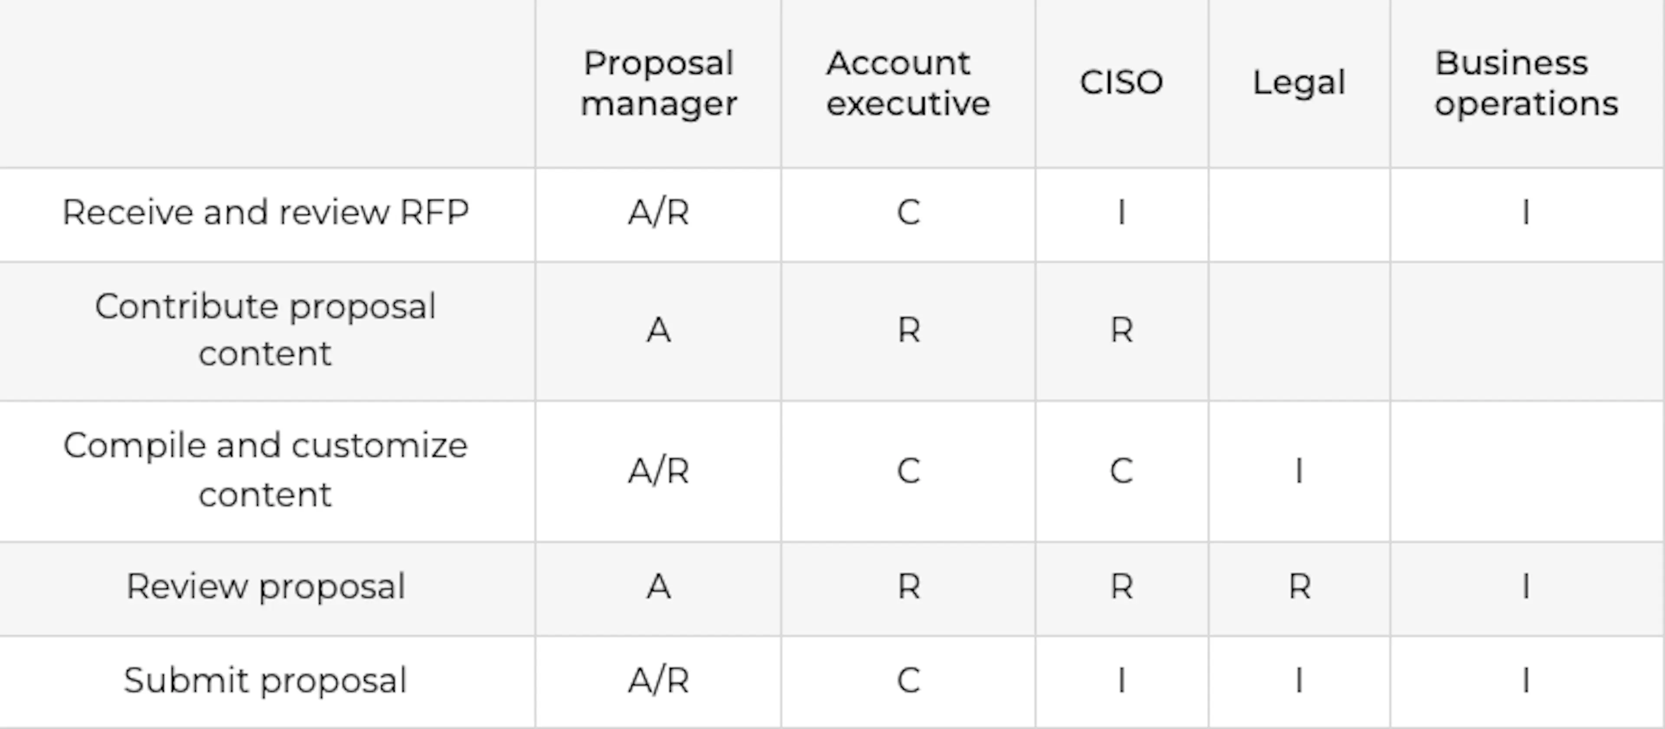1665x729 pixels.
Task: Click CISO cell in Receive and review RFP row
Action: pyautogui.click(x=1121, y=212)
